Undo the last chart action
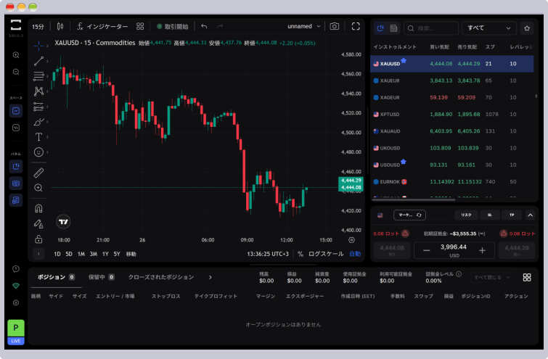Screen dimensions: 548x359 pos(204,26)
